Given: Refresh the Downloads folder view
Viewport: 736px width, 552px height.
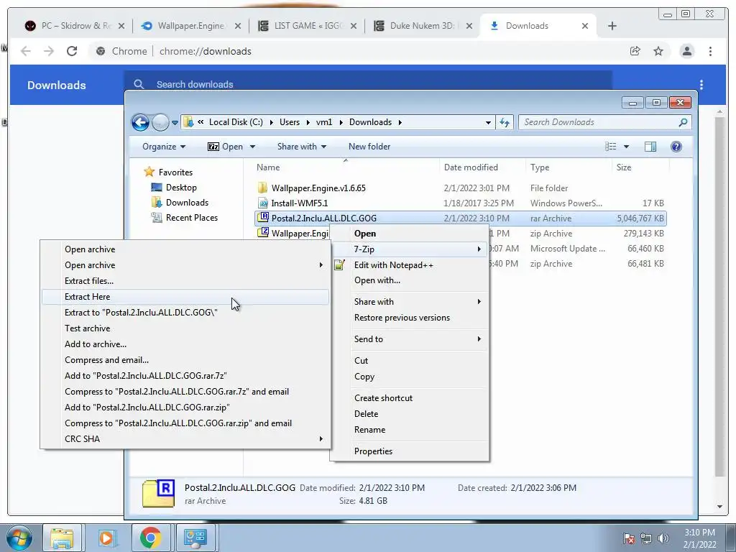Looking at the screenshot, I should pos(505,122).
